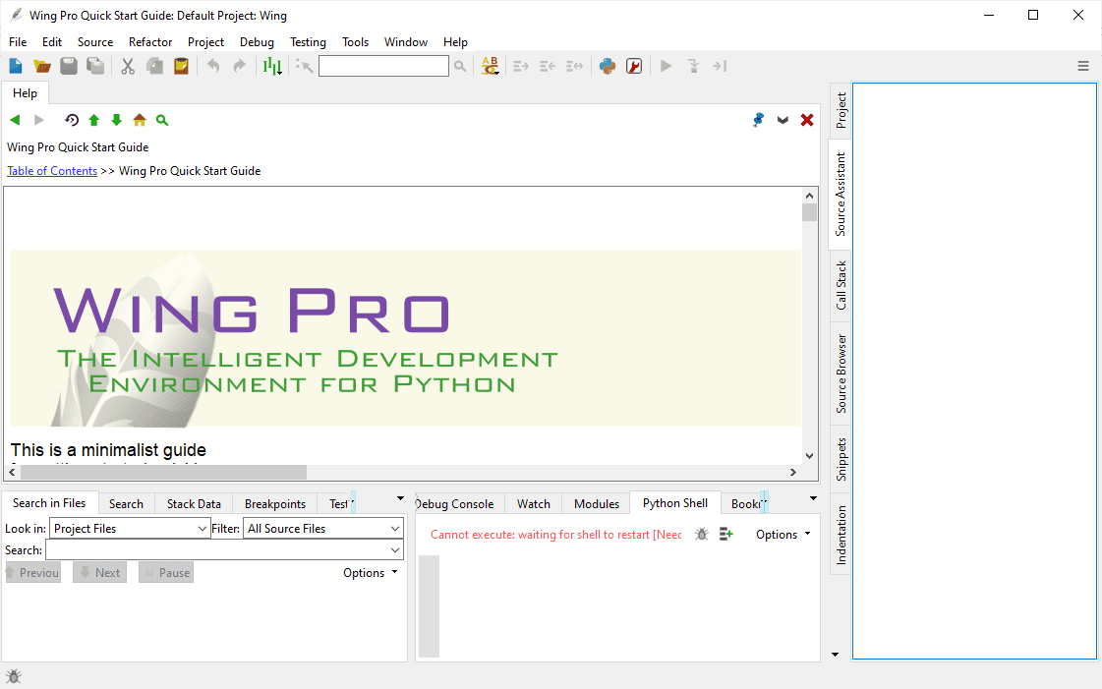
Task: Open the Snippets side tab
Action: (x=841, y=459)
